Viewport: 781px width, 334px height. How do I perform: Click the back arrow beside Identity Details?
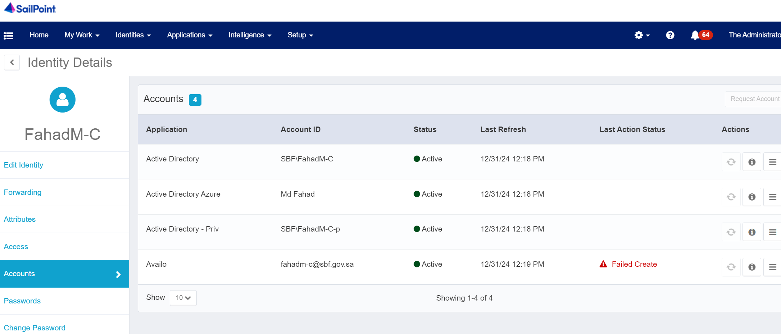point(12,62)
